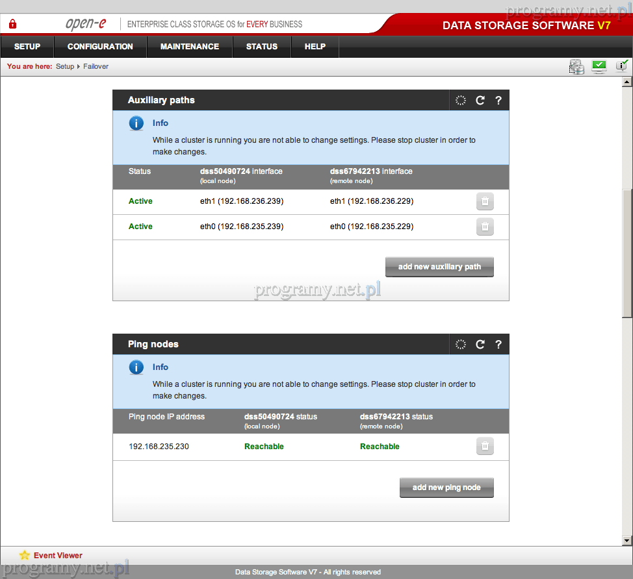633x579 pixels.
Task: Click add new ping node button
Action: (x=446, y=487)
